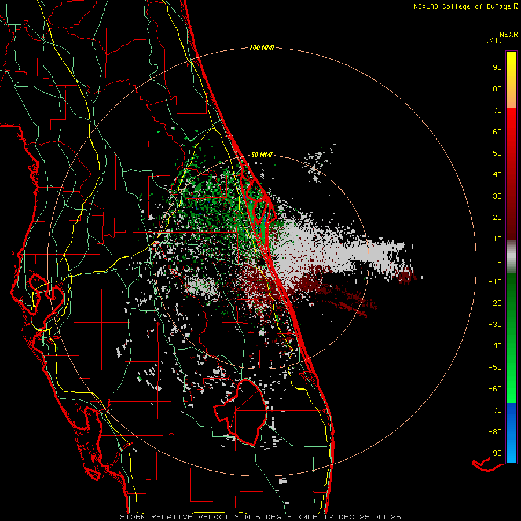Click the '-10' value on the velocity scale

495,282
